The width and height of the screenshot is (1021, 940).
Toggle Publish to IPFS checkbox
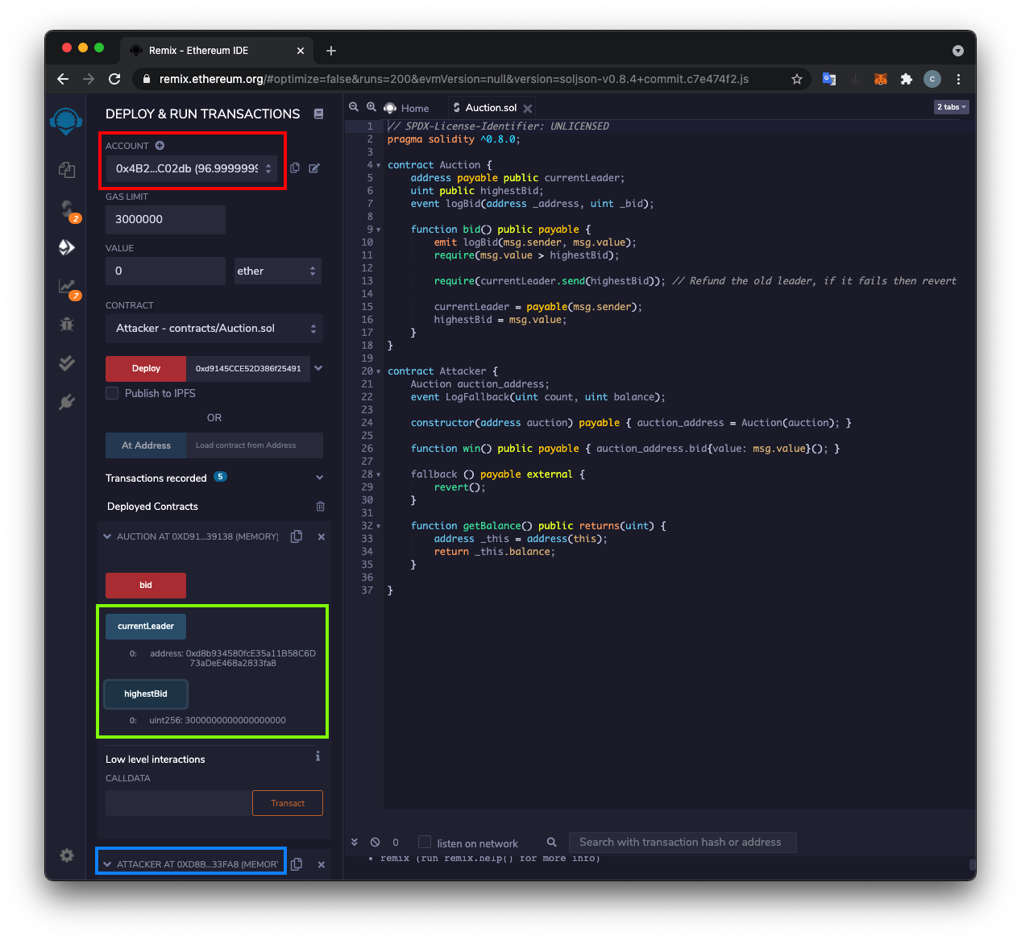click(112, 393)
